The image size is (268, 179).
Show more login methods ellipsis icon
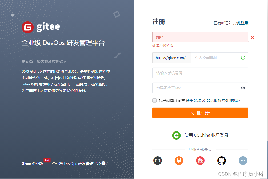point(243,161)
